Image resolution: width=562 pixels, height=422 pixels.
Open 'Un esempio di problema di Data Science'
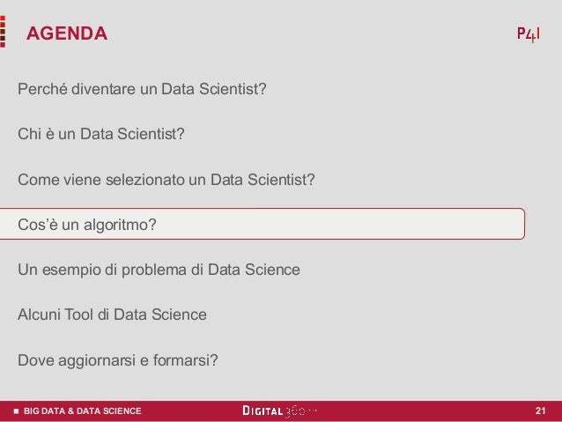[x=159, y=270]
